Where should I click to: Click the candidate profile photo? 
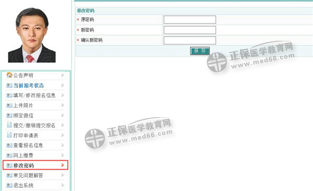pyautogui.click(x=32, y=35)
